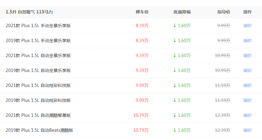Click green down arrow for 2019款 自动炫彩科技版
The height and width of the screenshot is (140, 262).
click(x=175, y=100)
